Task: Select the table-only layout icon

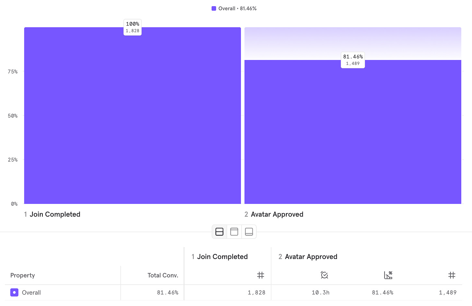Action: point(249,232)
